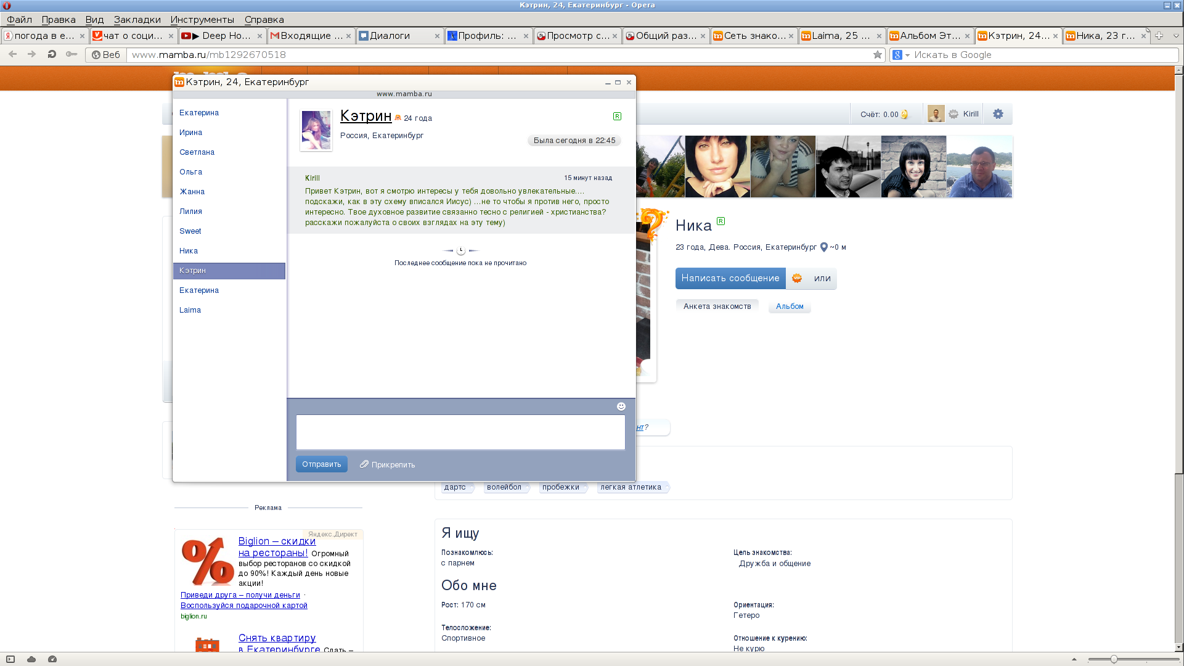Select Екатерина at top of contact list
1184x666 pixels.
click(199, 113)
